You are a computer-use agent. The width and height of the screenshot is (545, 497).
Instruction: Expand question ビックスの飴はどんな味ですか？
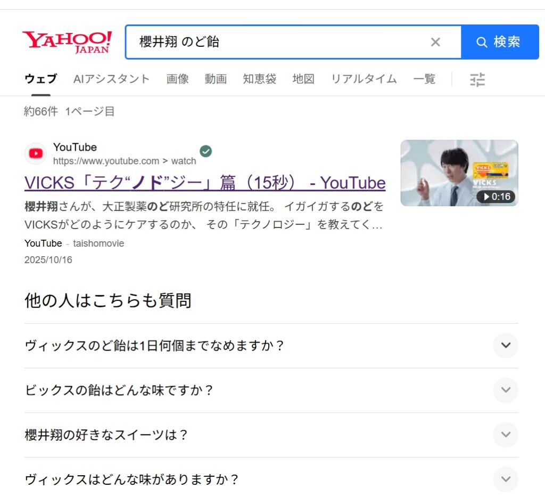pyautogui.click(x=505, y=390)
